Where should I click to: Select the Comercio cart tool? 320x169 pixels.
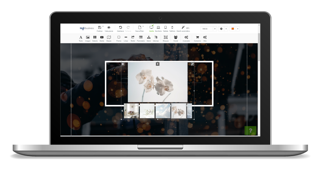pyautogui.click(x=197, y=38)
